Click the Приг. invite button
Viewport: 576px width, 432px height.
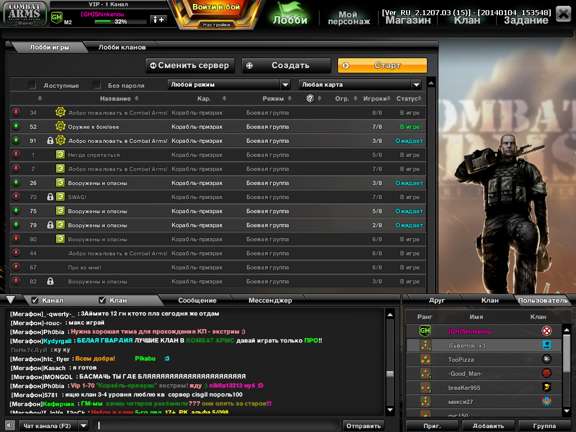(432, 426)
